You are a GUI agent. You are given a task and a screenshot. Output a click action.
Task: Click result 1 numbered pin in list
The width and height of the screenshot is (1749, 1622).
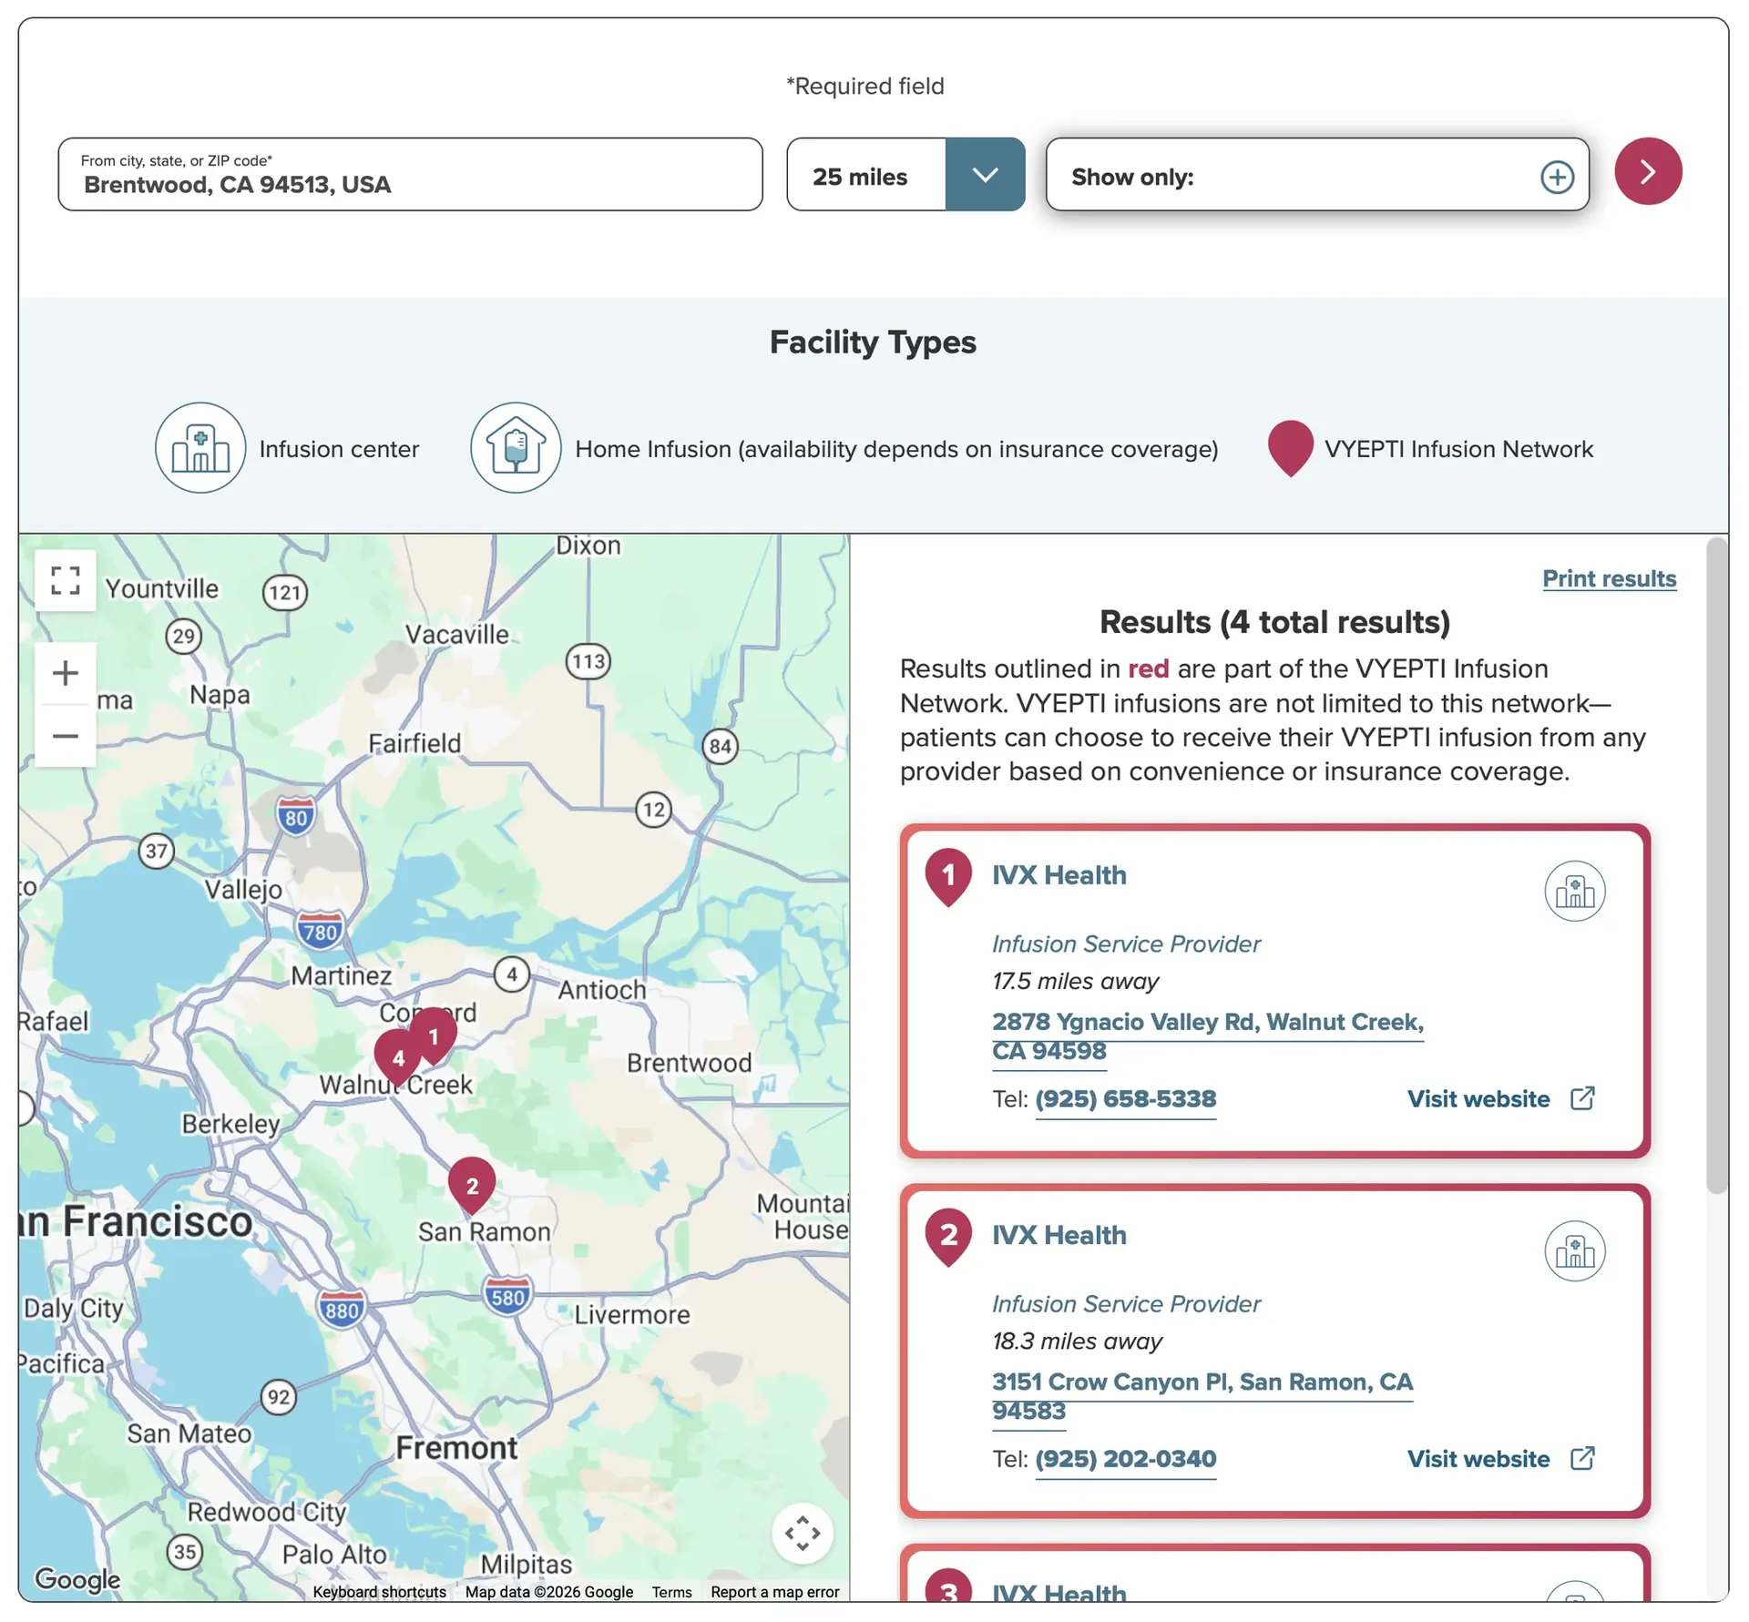click(948, 876)
